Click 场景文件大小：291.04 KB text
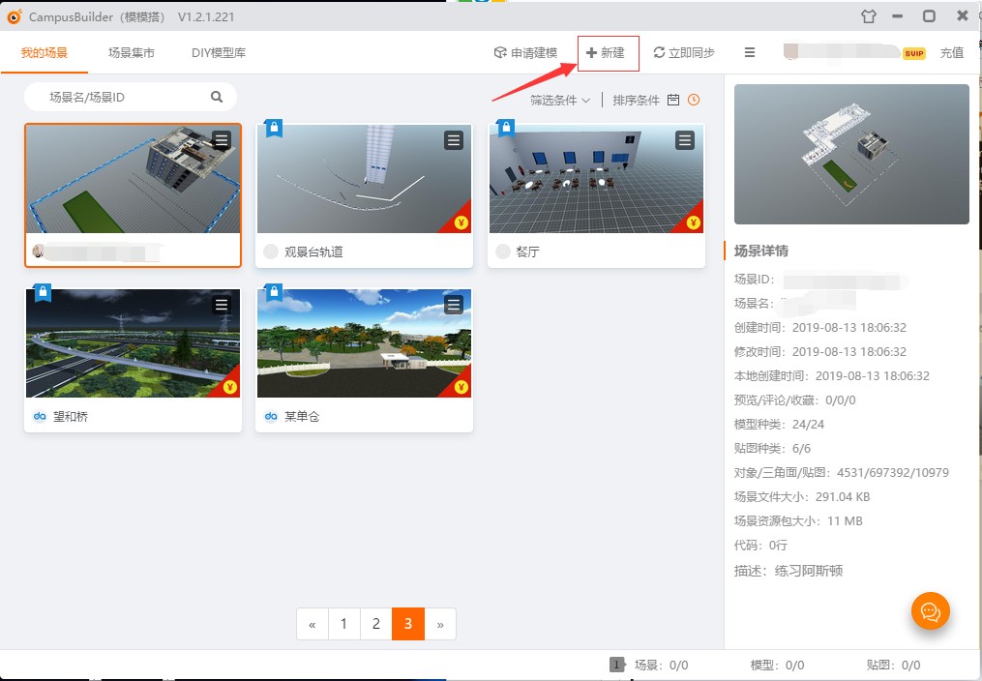Viewport: 982px width, 681px height. [x=802, y=497]
